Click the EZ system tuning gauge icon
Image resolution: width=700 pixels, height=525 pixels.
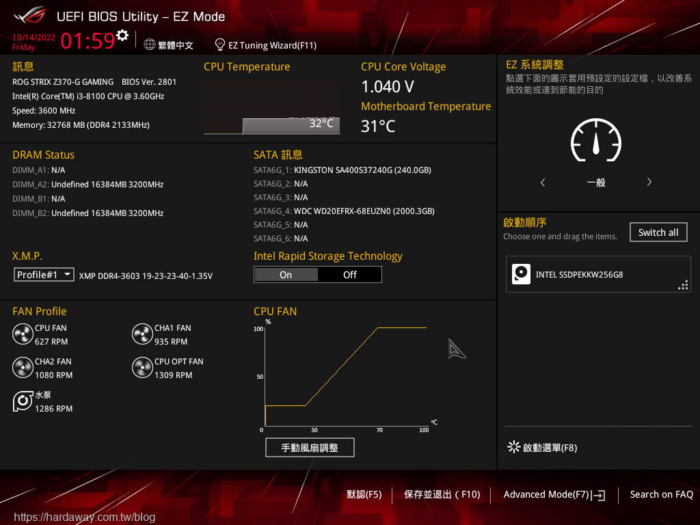(x=596, y=140)
